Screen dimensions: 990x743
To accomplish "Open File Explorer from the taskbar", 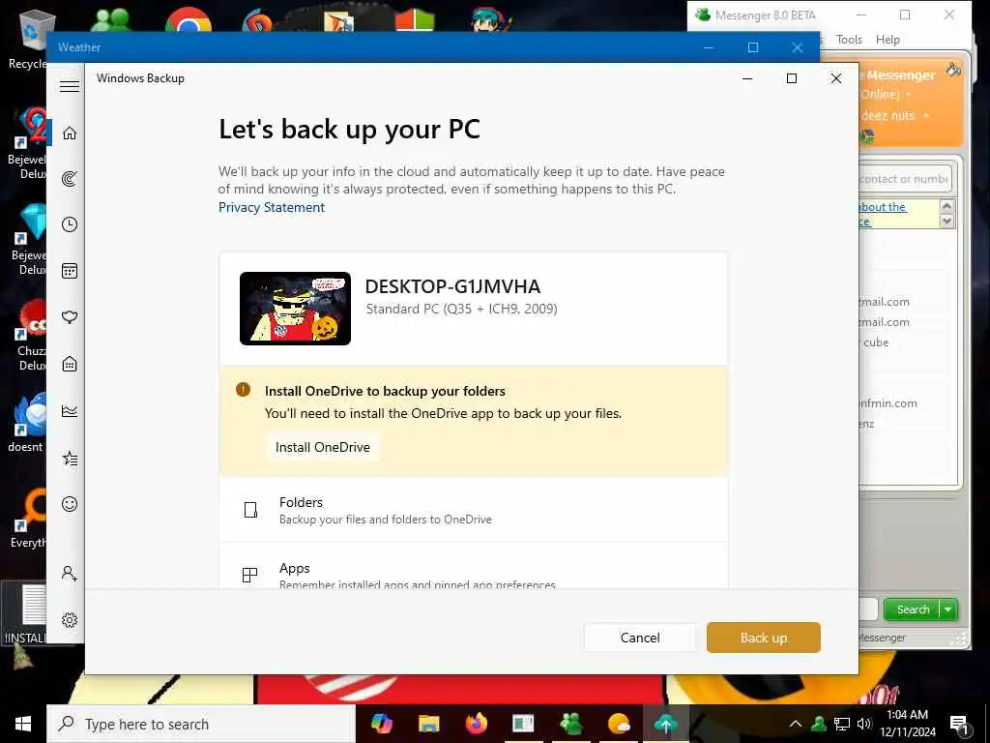I will (x=428, y=723).
